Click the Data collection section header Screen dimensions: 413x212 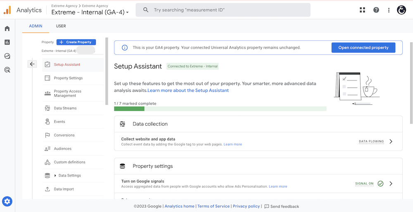[x=258, y=124]
